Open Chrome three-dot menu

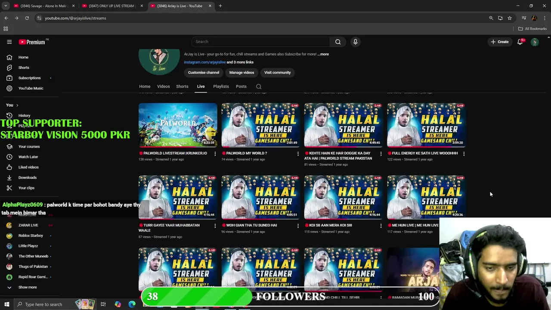(545, 18)
